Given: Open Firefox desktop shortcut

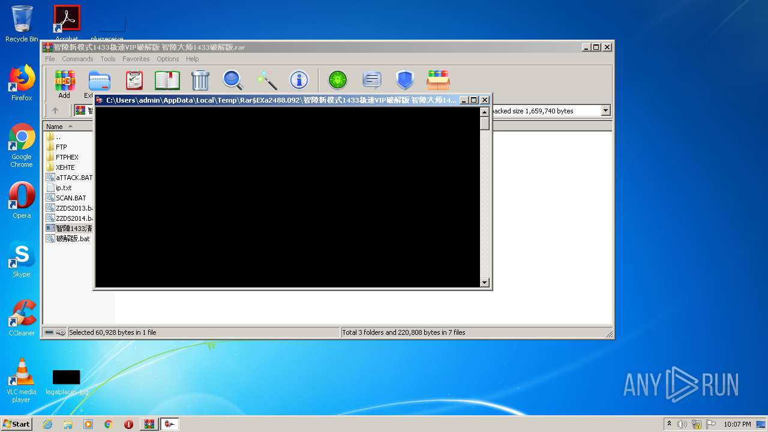Looking at the screenshot, I should [x=22, y=83].
